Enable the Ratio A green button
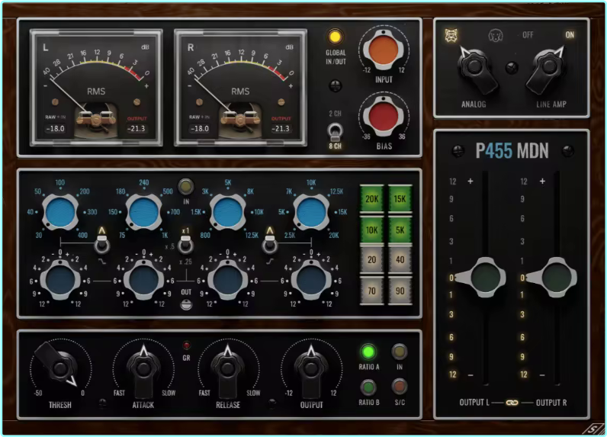The height and width of the screenshot is (437, 607). 368,352
